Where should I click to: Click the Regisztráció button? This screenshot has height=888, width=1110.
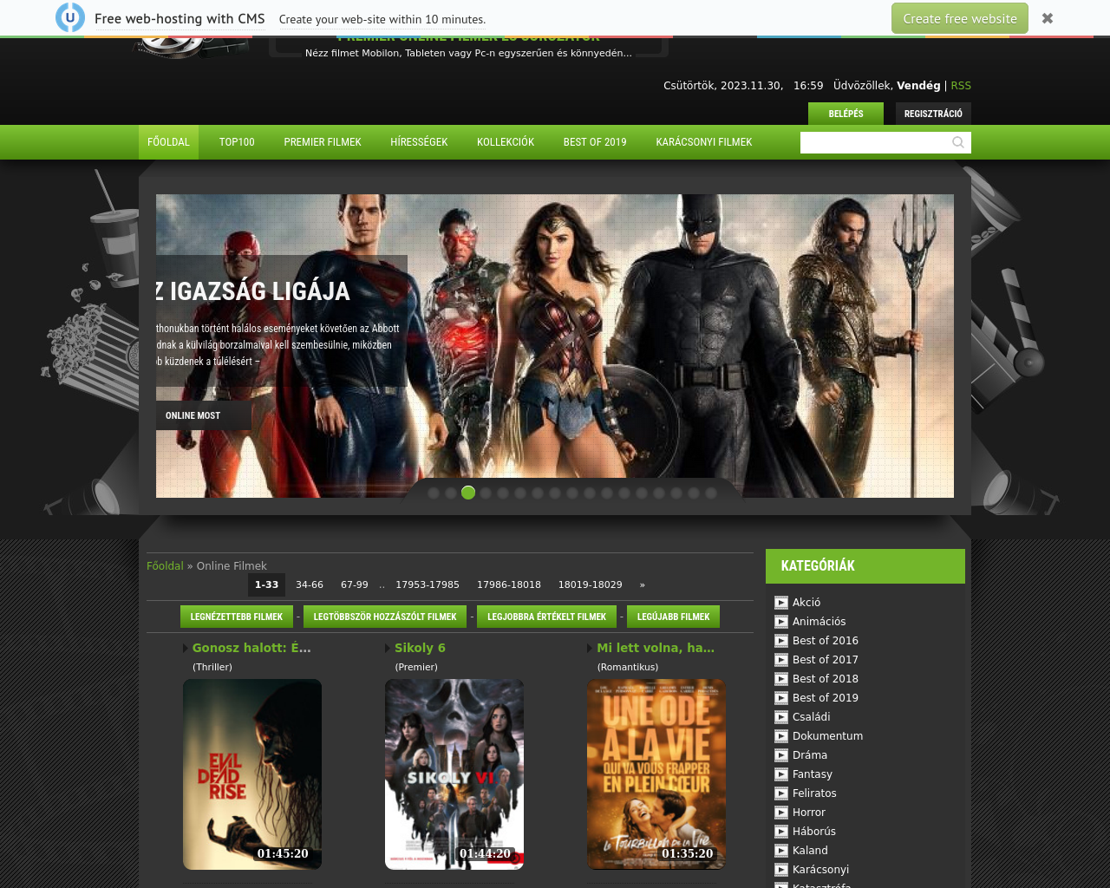coord(933,114)
